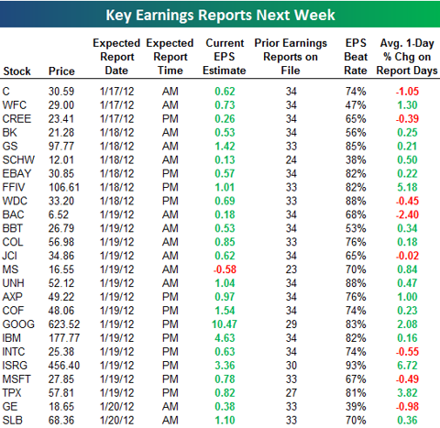Click the prior reports count 27 for TPX
Screen dimensions: 440x428
click(x=291, y=393)
